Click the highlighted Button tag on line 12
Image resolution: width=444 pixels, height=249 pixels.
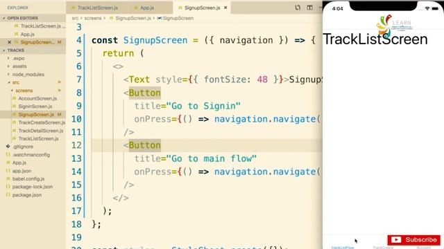[145, 145]
